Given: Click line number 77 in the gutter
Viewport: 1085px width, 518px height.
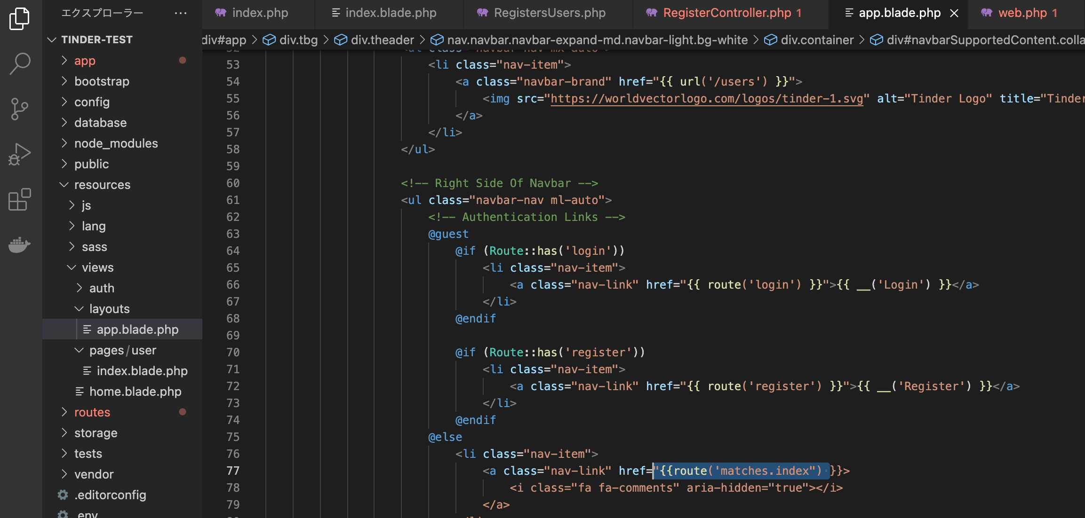Looking at the screenshot, I should click(232, 471).
